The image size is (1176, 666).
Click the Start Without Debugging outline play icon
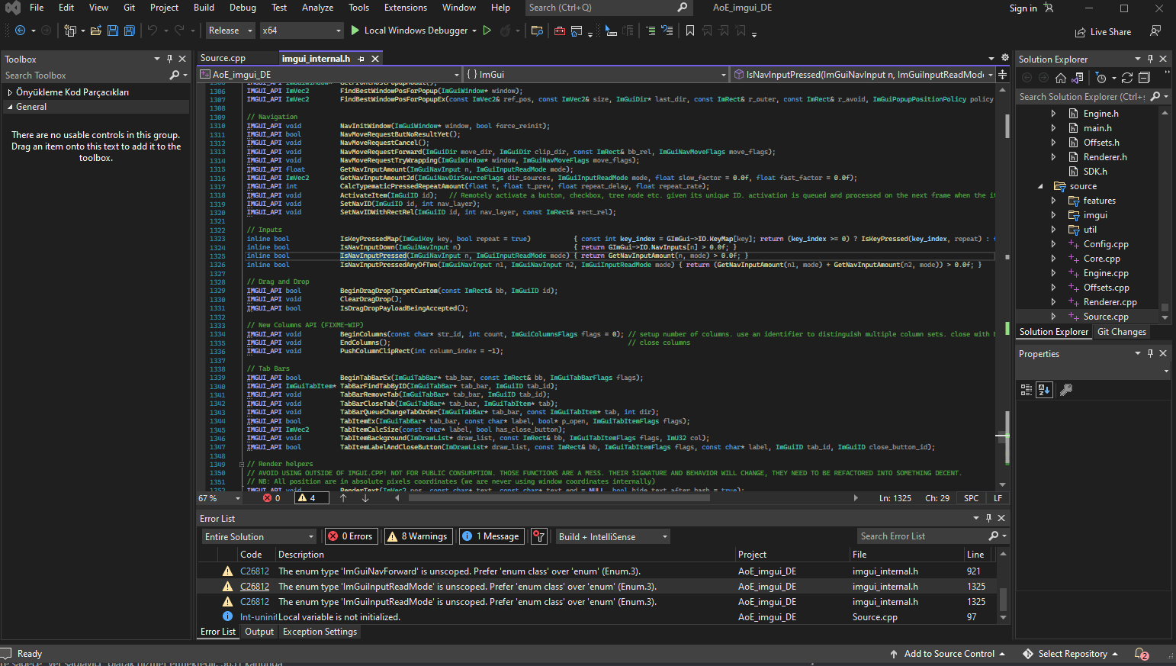coord(488,31)
